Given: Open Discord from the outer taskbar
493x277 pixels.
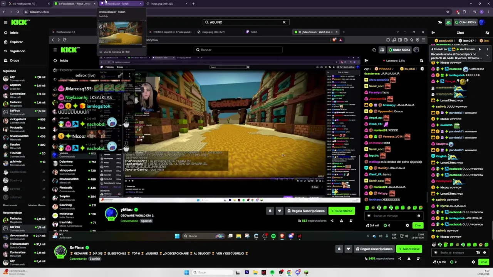Looking at the screenshot, I should tap(298, 272).
